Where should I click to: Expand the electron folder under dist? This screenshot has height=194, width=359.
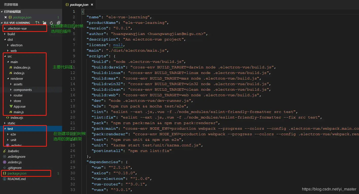tap(8, 45)
